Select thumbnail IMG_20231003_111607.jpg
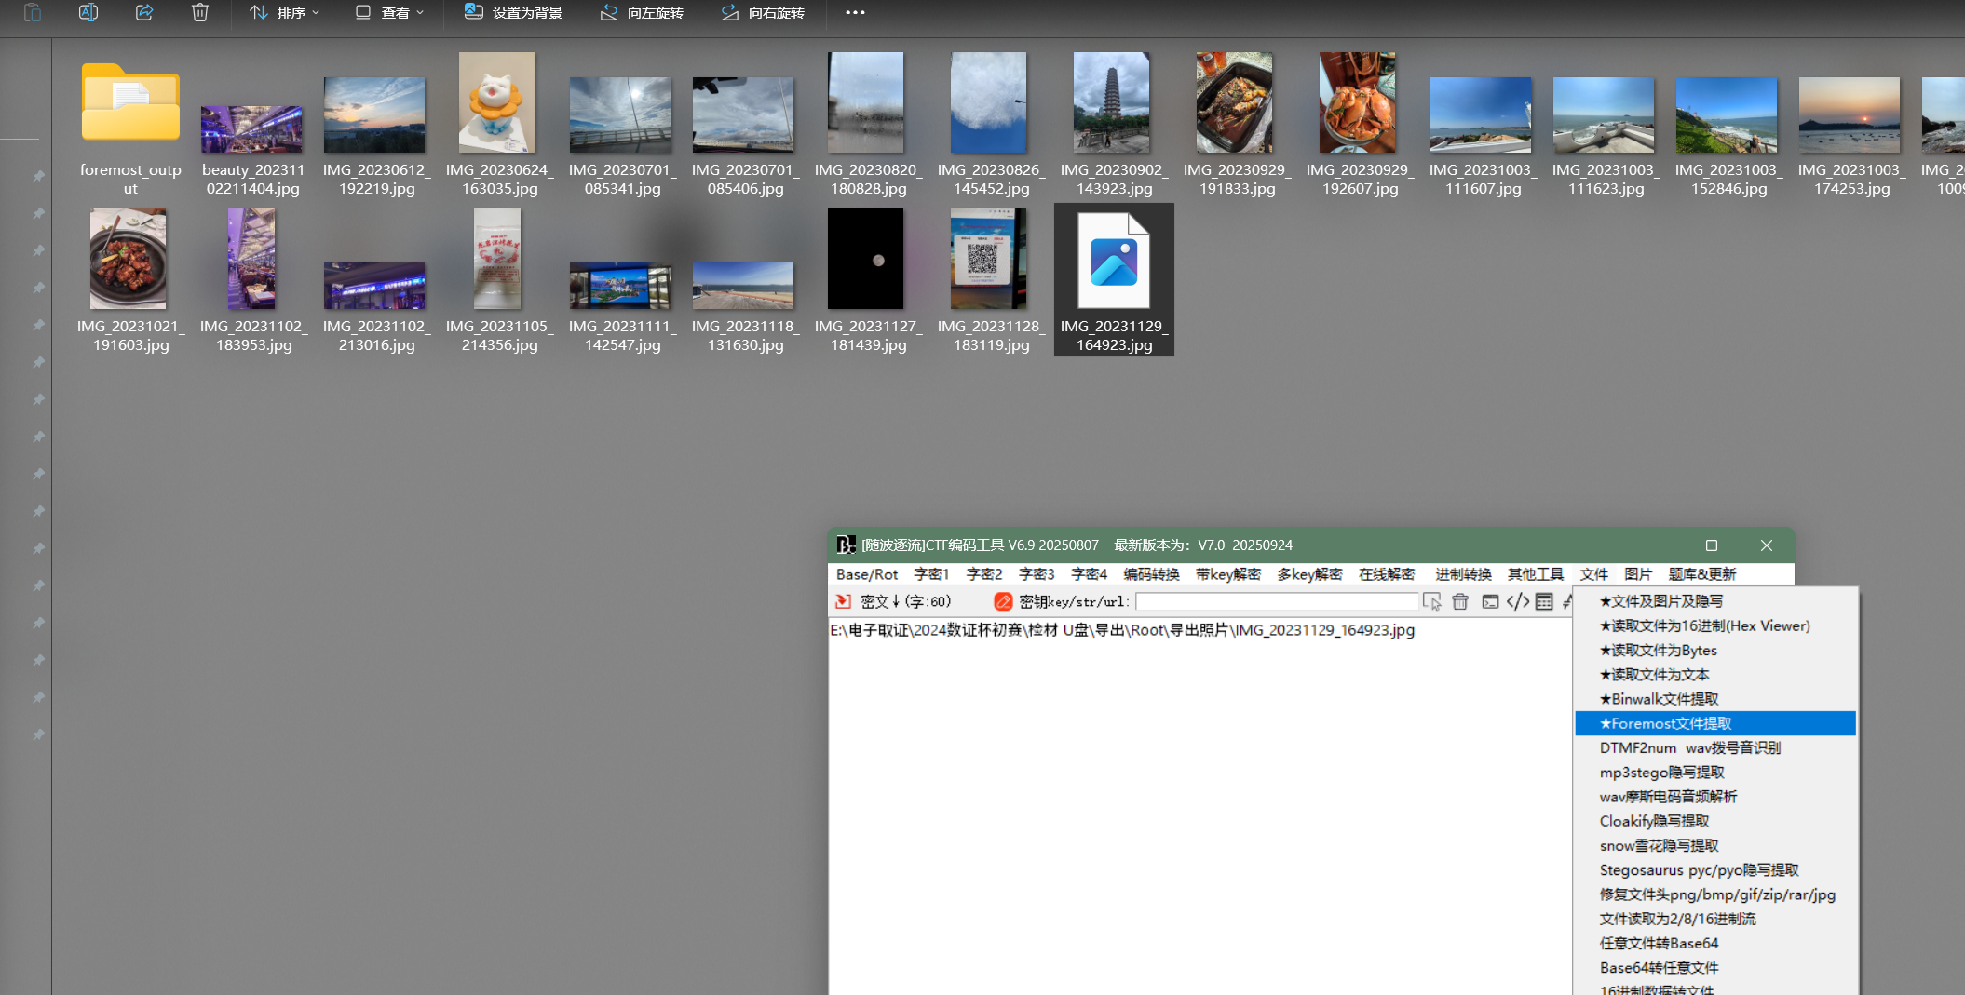Viewport: 1965px width, 995px height. [1481, 114]
